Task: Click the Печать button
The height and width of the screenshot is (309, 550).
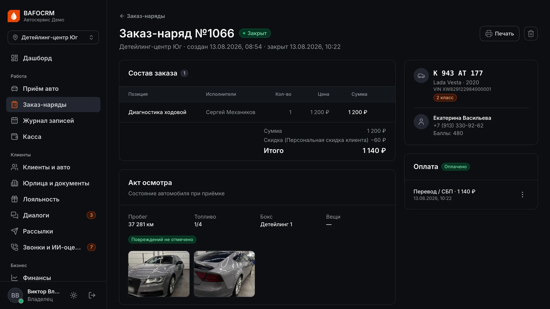Action: tap(500, 34)
